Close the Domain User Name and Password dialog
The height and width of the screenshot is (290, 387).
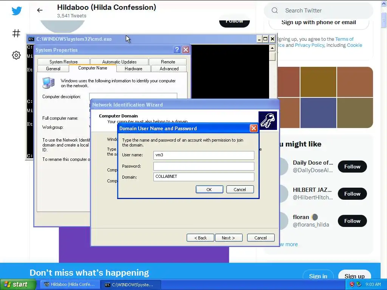tap(254, 128)
